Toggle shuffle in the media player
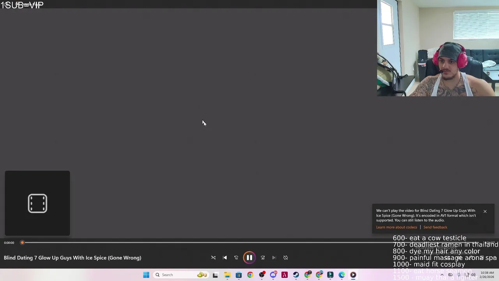Screen dimensions: 499x281 [213, 258]
